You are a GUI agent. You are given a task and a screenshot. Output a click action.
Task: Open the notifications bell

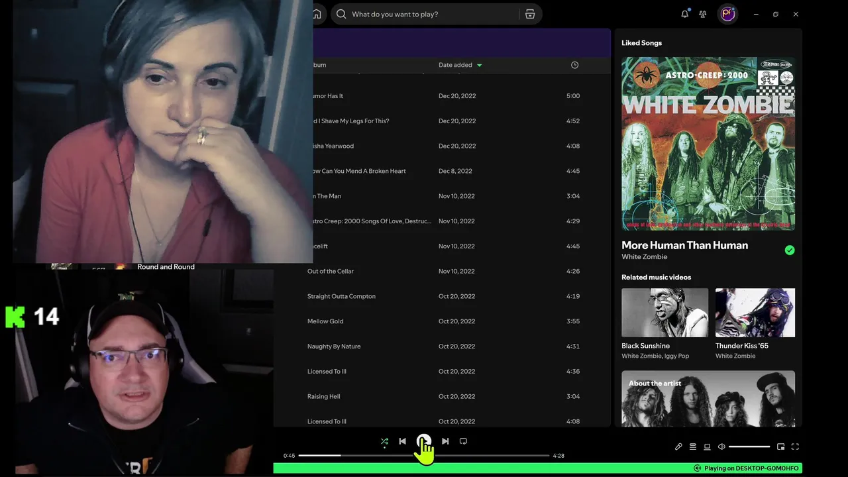point(685,14)
